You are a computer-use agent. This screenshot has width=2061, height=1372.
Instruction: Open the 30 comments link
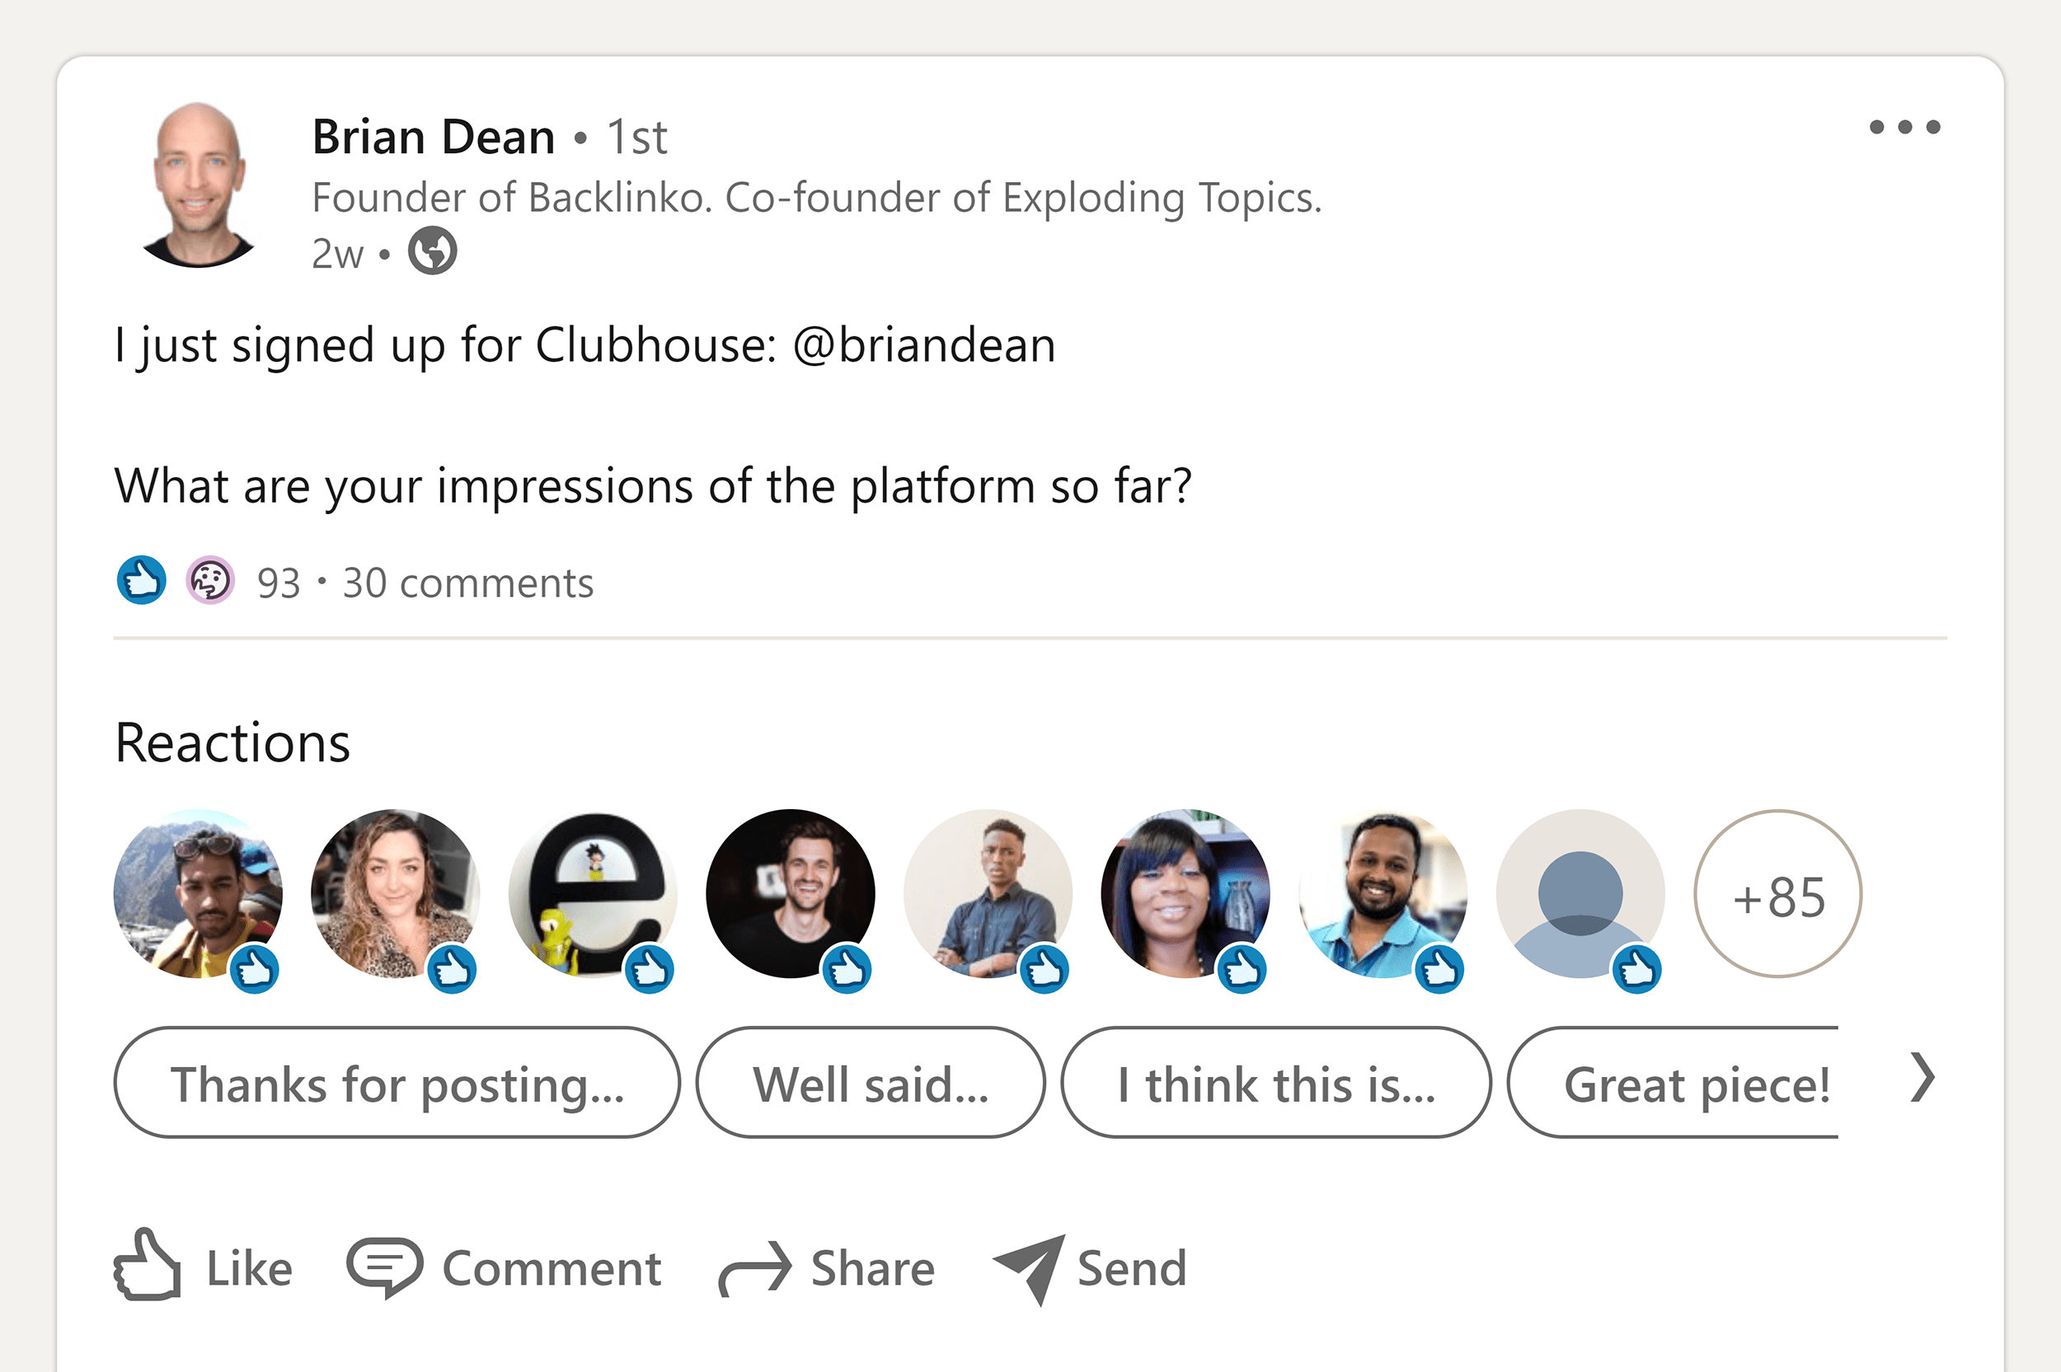pyautogui.click(x=468, y=583)
